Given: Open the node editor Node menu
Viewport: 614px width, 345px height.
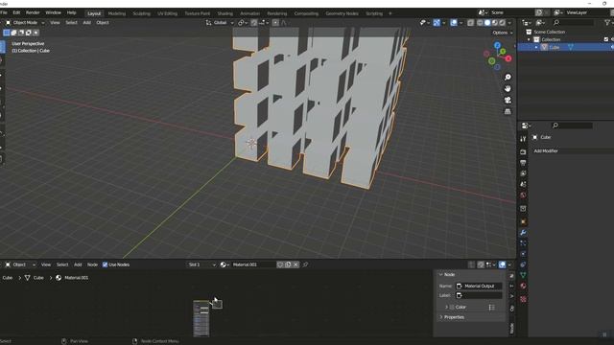Looking at the screenshot, I should click(92, 264).
